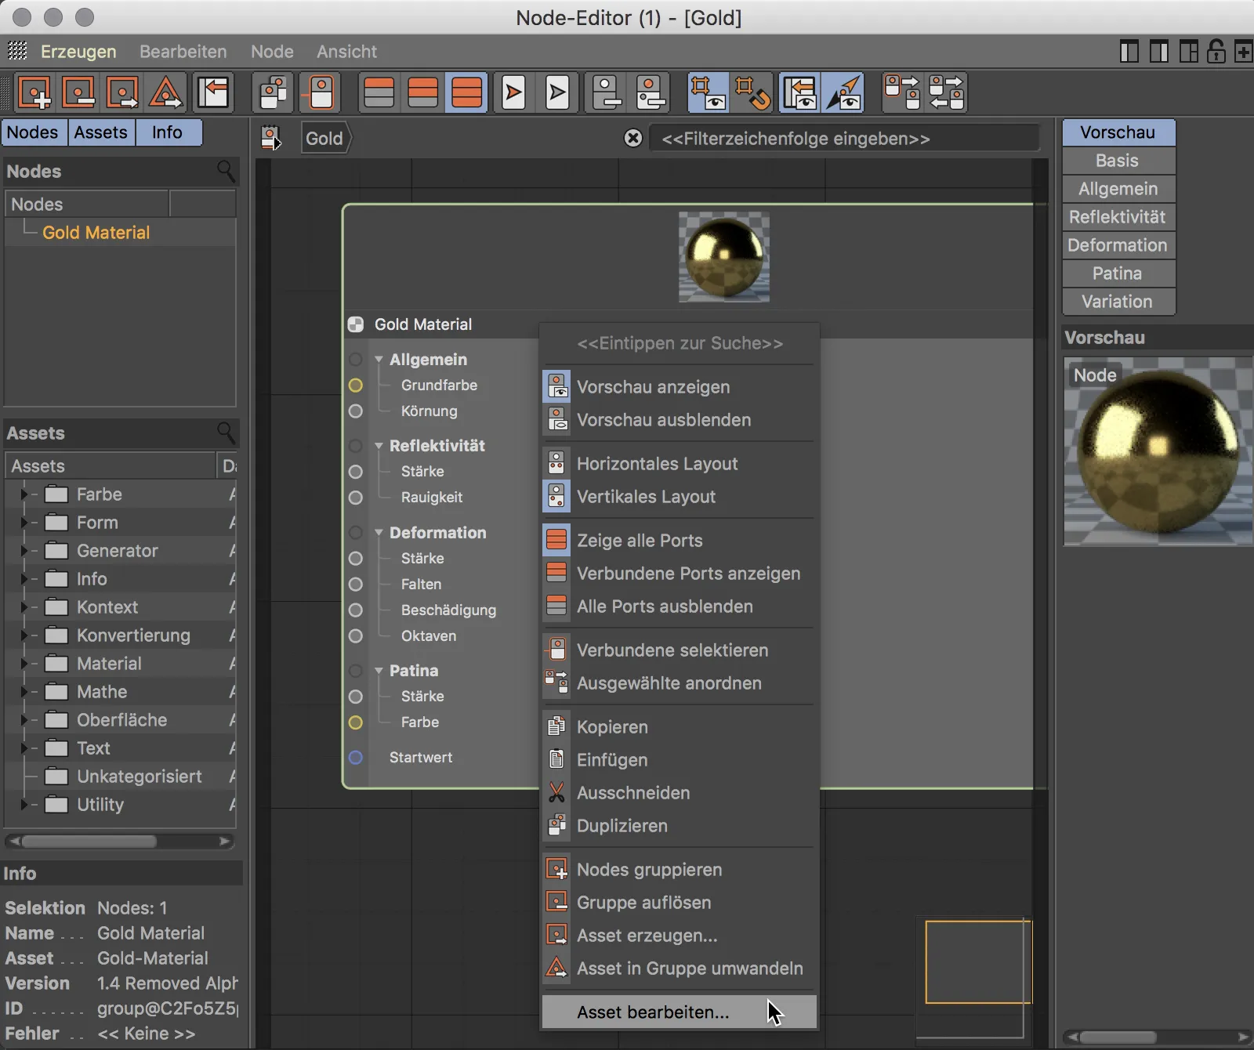Click the gold sphere node preview thumbnail
Viewport: 1254px width, 1050px height.
(x=723, y=256)
